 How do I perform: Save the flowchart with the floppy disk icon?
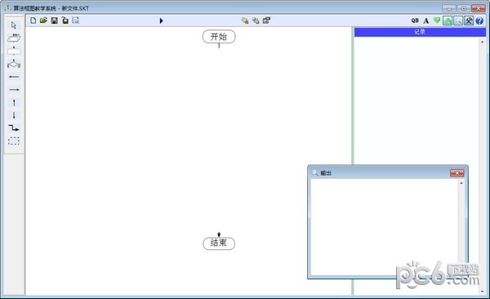[55, 20]
